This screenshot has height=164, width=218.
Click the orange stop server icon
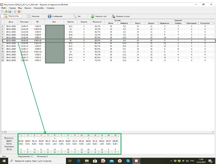point(19,12)
